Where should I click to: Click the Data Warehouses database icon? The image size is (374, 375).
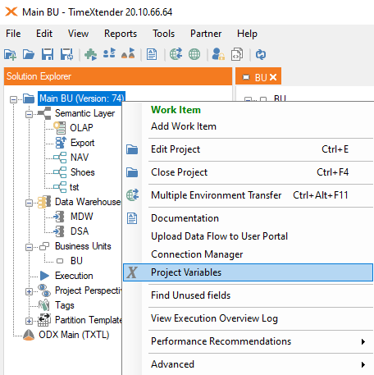(44, 202)
